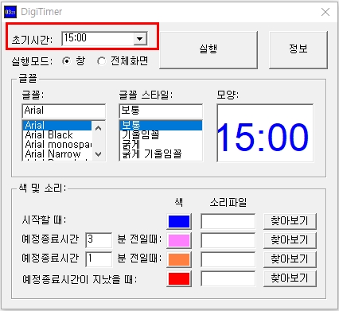339x311 pixels.
Task: Click the 시작할 때 sound file field
Action: (228, 221)
